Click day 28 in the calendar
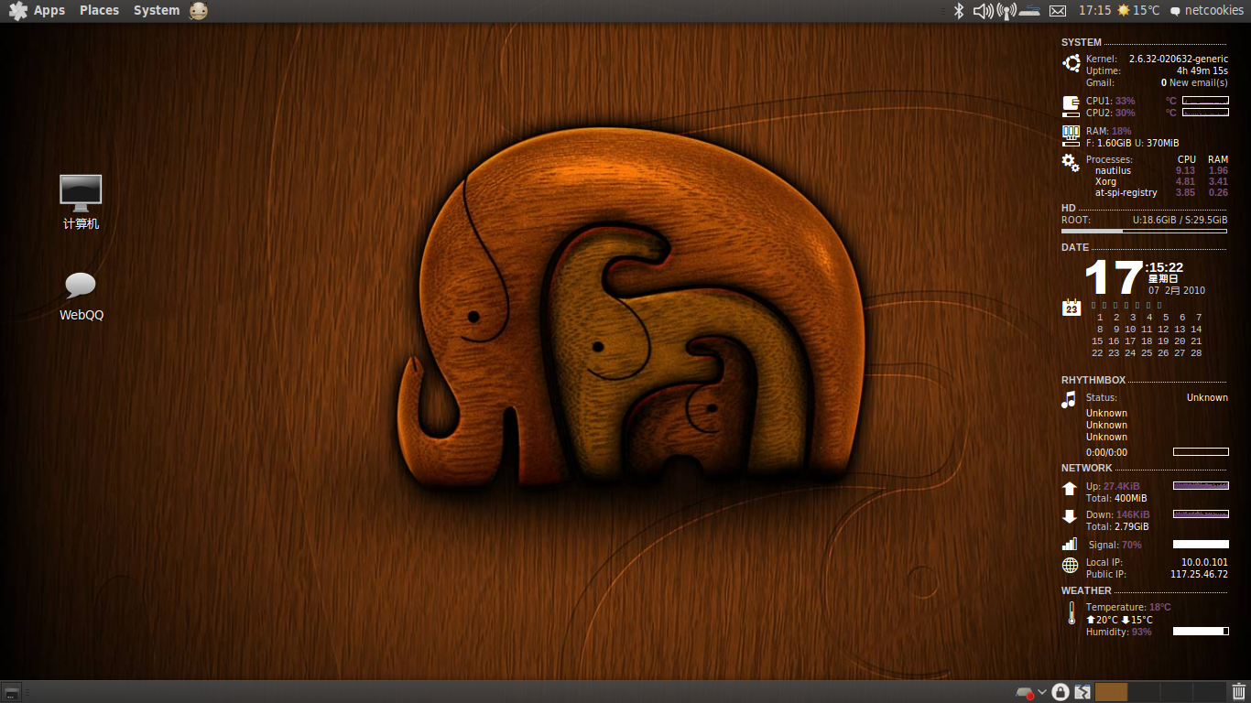This screenshot has height=703, width=1251. coord(1196,352)
